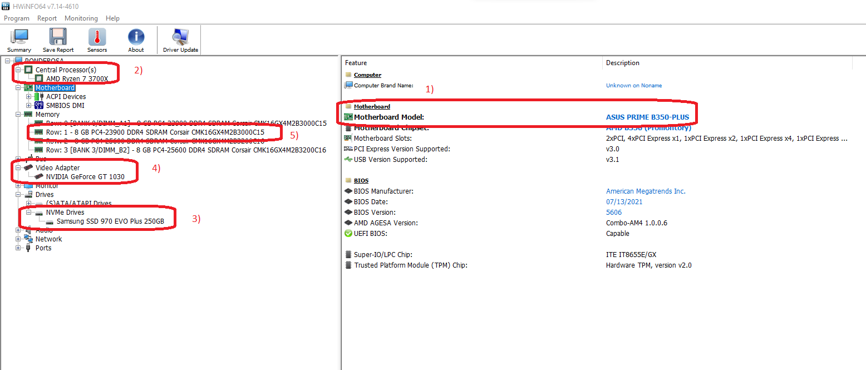
Task: Select the Drives tree node
Action: [x=45, y=194]
